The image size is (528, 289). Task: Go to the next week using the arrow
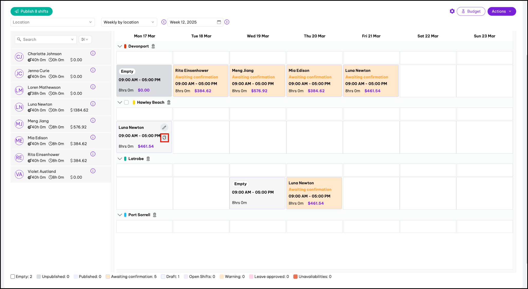pos(227,22)
